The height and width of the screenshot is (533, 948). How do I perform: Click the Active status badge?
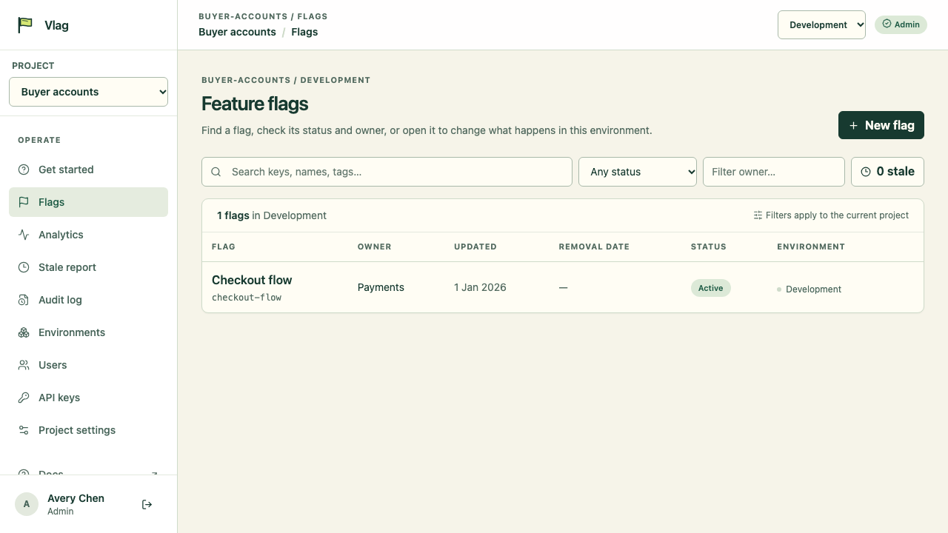coord(710,288)
